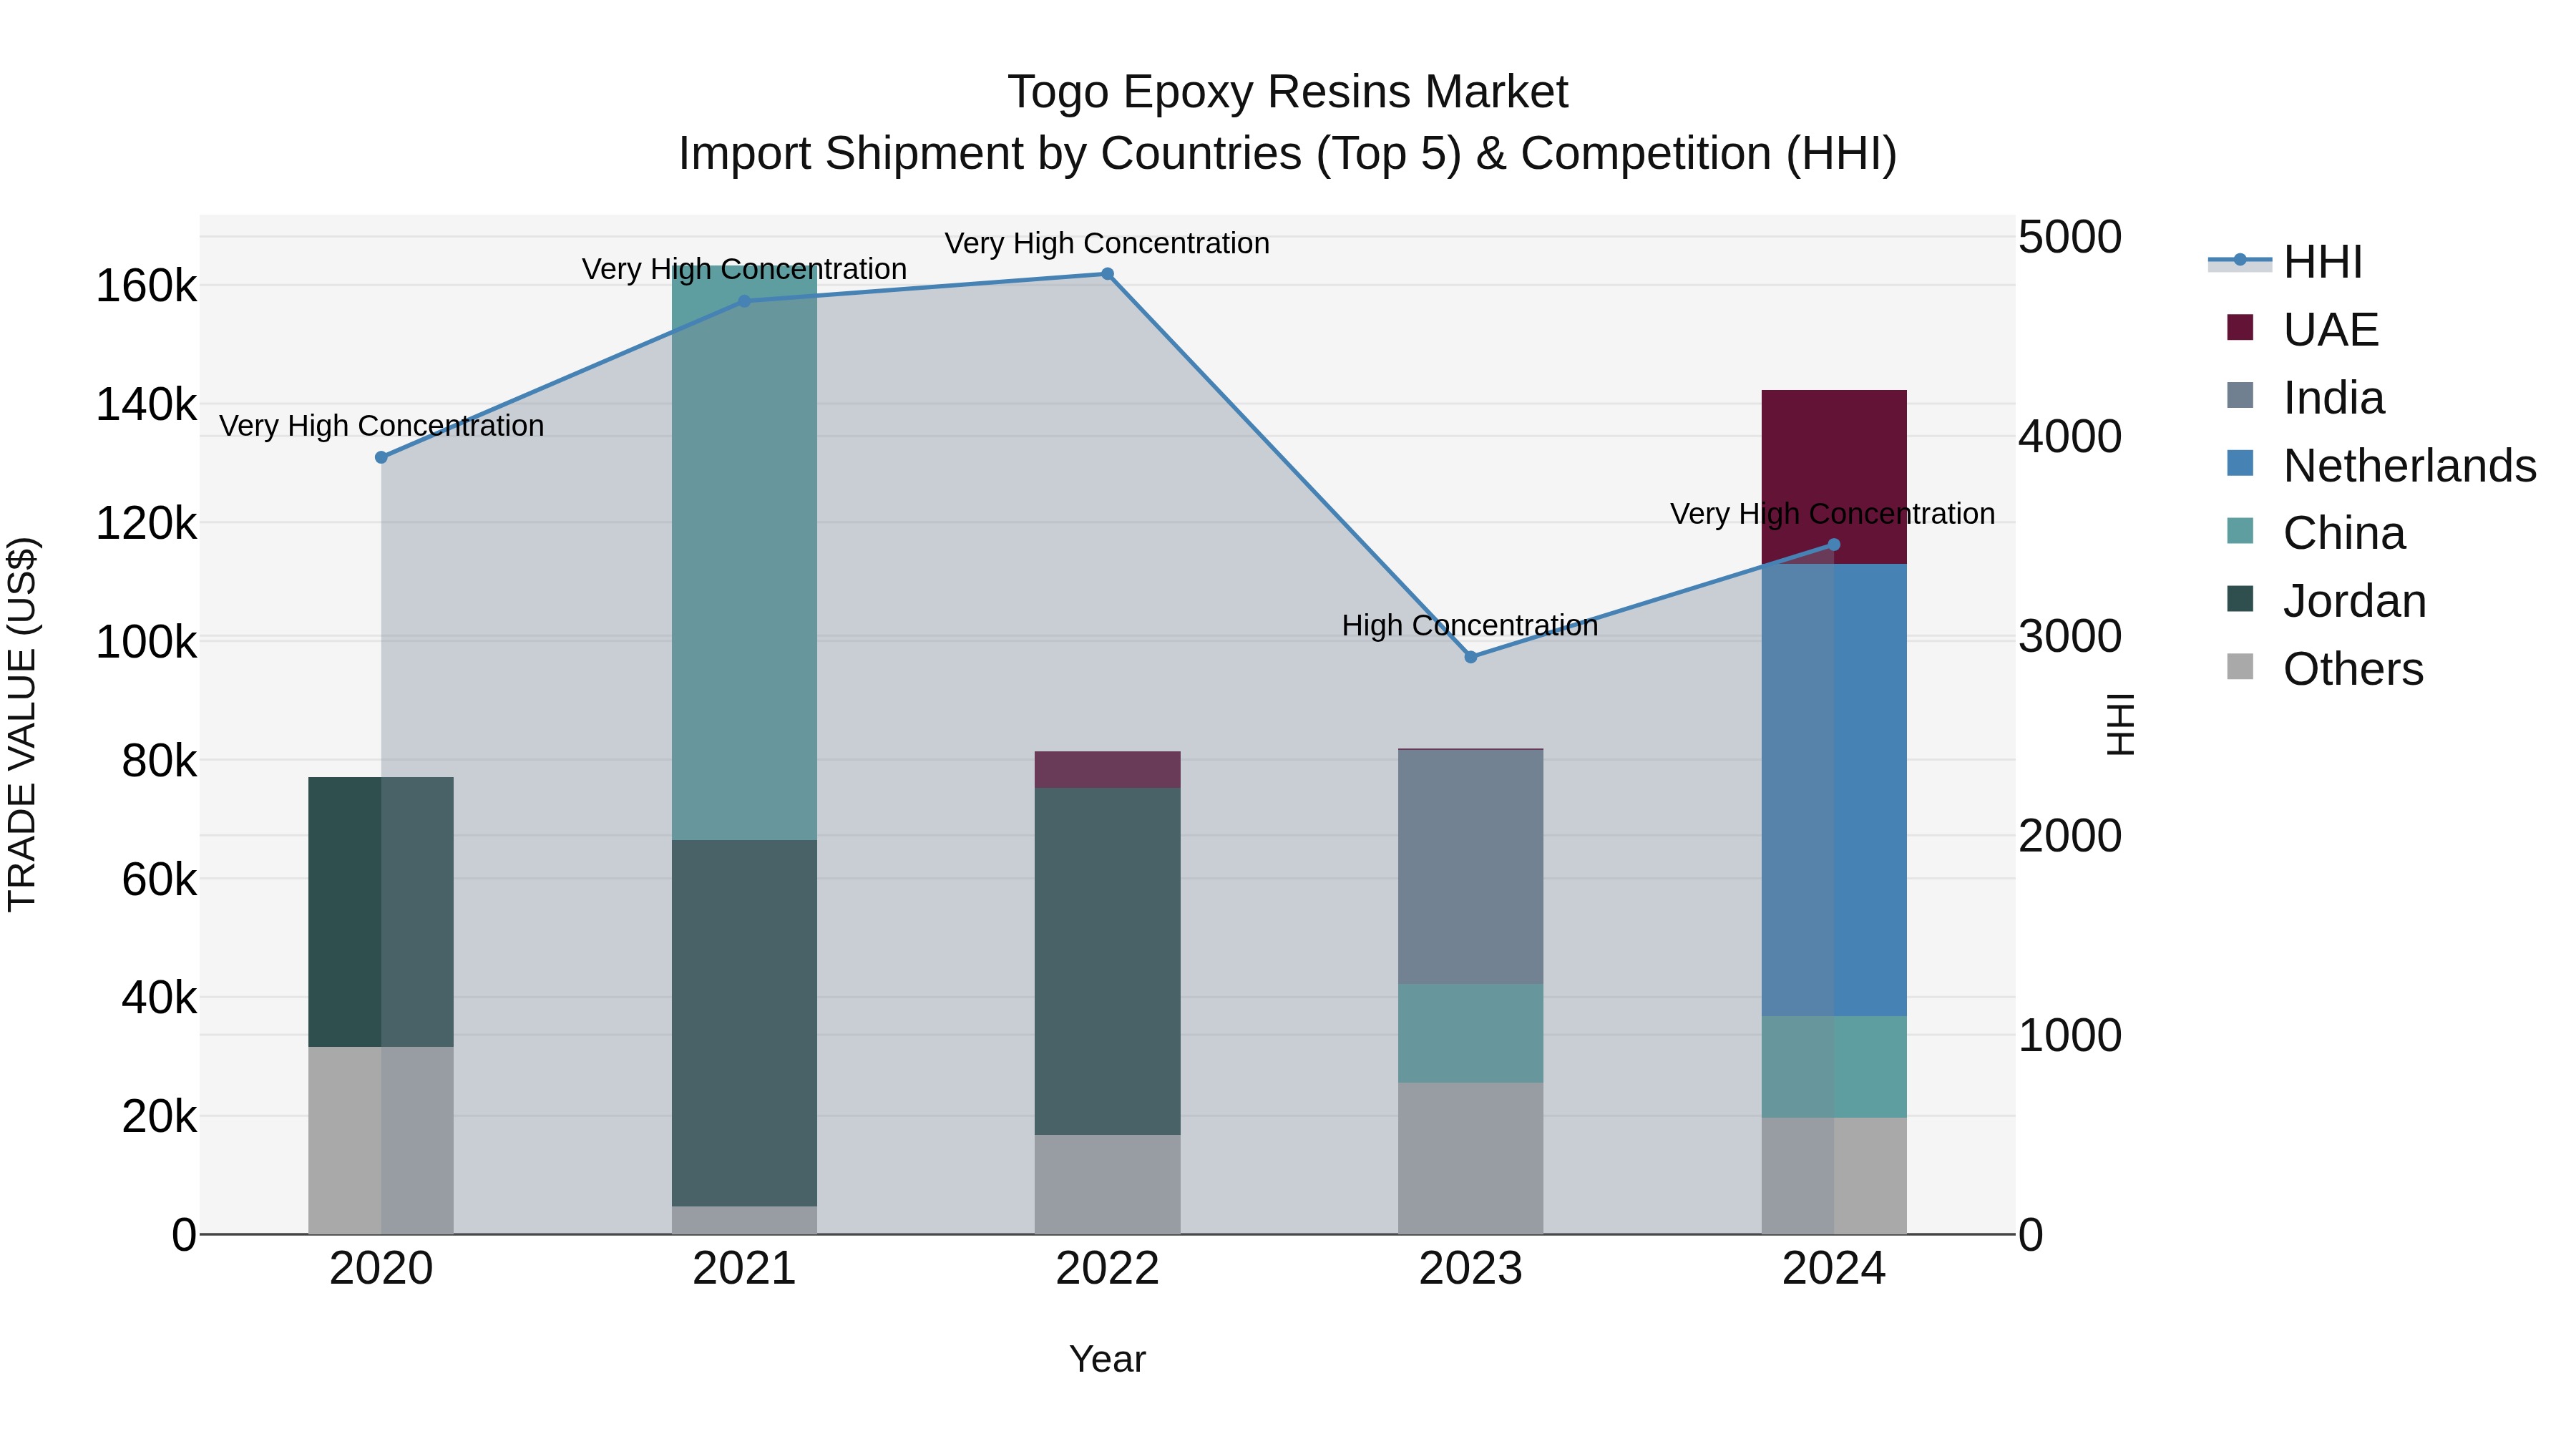Toggle the Jordan legend entry
2576x1449 pixels.
2327,601
